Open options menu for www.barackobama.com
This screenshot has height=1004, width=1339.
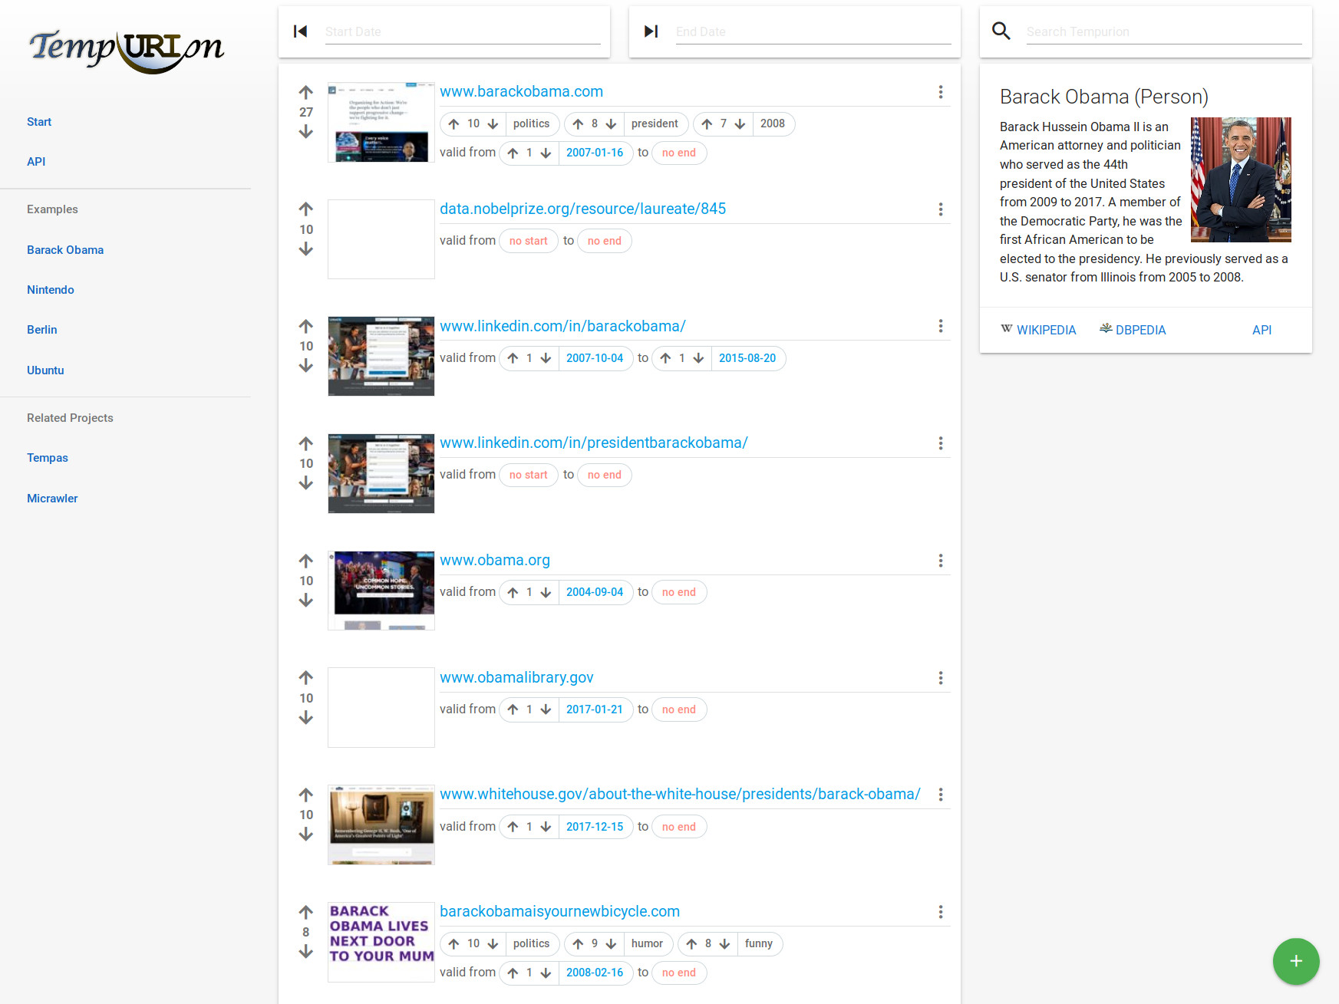pyautogui.click(x=941, y=92)
